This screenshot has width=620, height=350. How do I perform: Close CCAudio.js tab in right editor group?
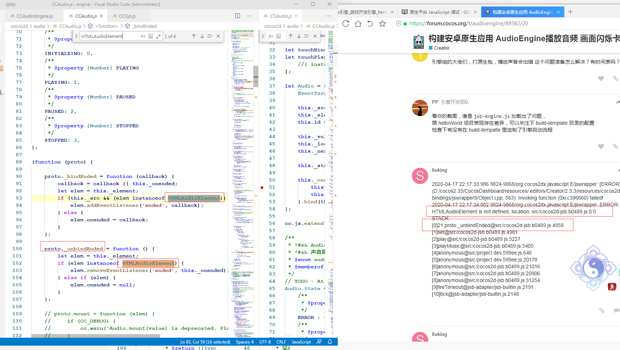coord(296,16)
